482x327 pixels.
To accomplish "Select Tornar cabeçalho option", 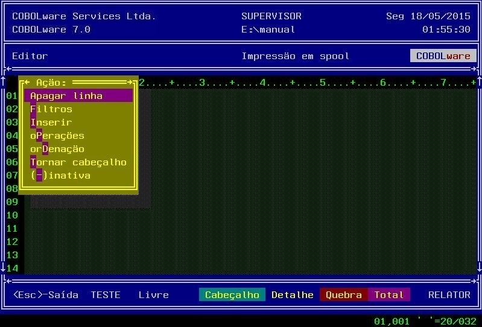I will (78, 162).
